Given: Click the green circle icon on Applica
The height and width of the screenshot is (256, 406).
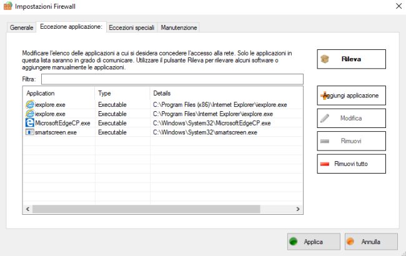Looking at the screenshot, I should [x=294, y=241].
